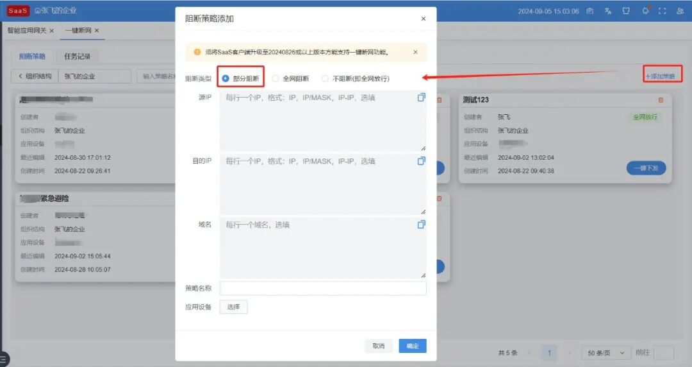Click the 2024-08-30 17:01:12 edit time

click(83, 157)
